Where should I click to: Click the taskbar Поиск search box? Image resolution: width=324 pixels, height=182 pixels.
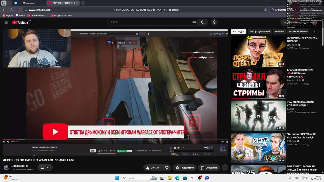tap(140, 178)
